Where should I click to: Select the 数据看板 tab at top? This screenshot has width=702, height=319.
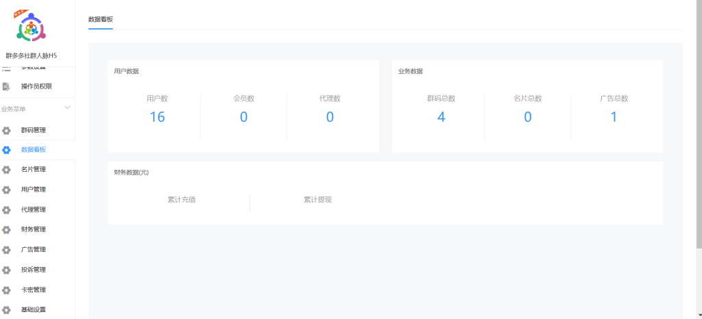point(100,19)
